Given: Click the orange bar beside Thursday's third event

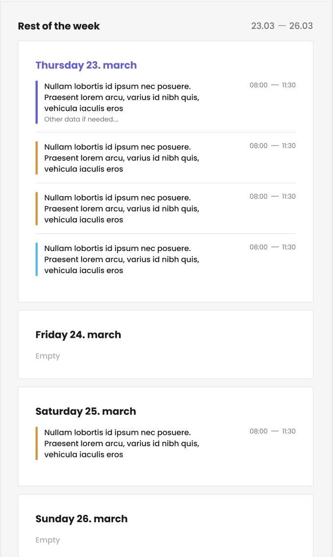Looking at the screenshot, I should pos(37,208).
